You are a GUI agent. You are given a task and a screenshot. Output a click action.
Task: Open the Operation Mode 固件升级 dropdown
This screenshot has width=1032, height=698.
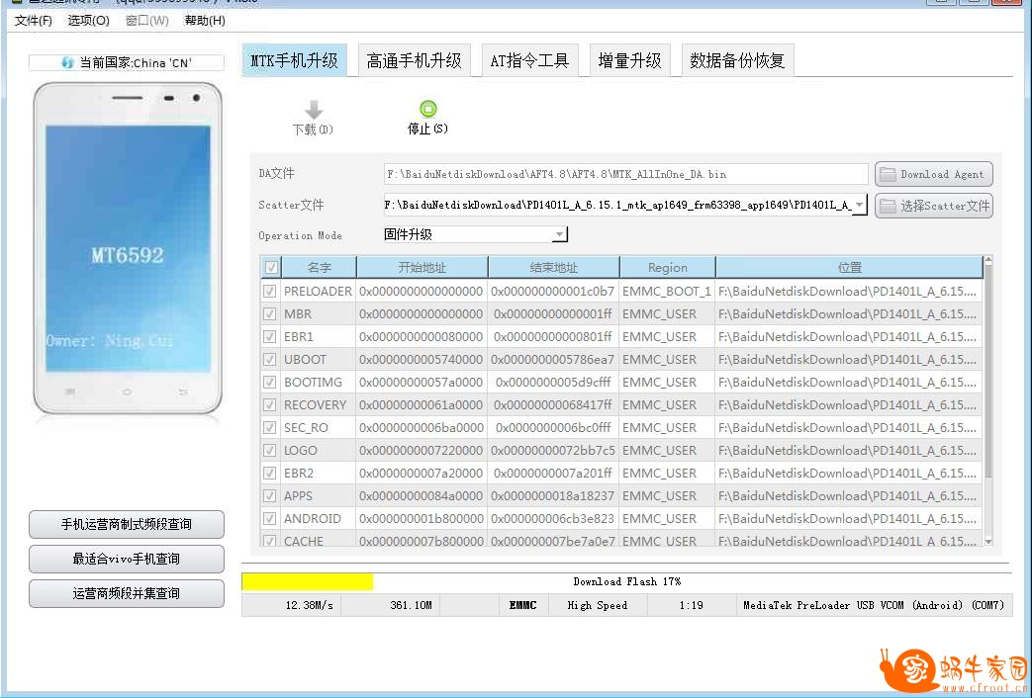pyautogui.click(x=559, y=235)
